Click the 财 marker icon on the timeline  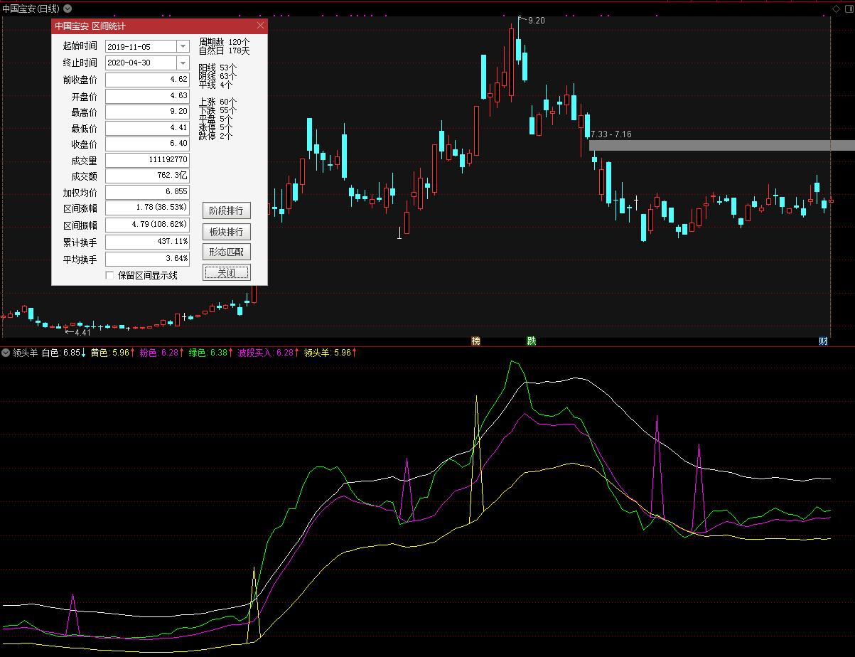(823, 341)
